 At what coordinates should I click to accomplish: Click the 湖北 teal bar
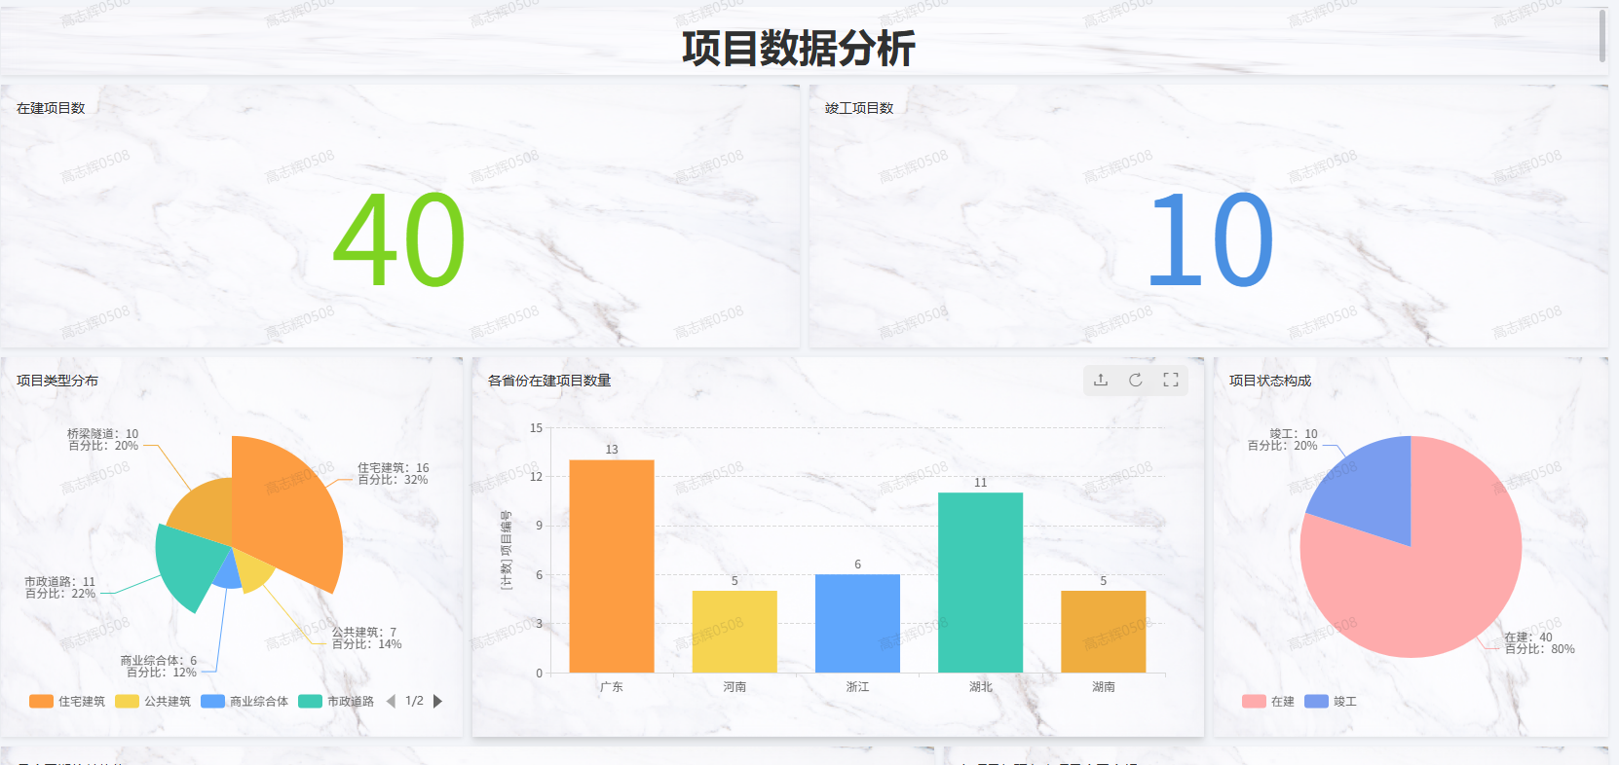pyautogui.click(x=980, y=583)
